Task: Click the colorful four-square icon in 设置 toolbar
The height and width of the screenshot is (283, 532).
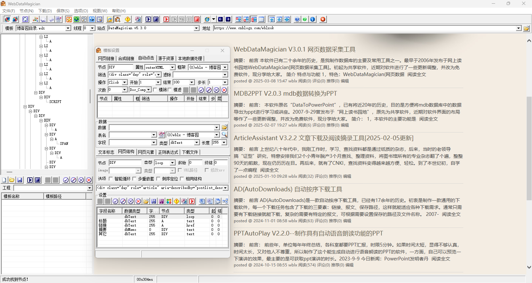Action: pos(169,201)
